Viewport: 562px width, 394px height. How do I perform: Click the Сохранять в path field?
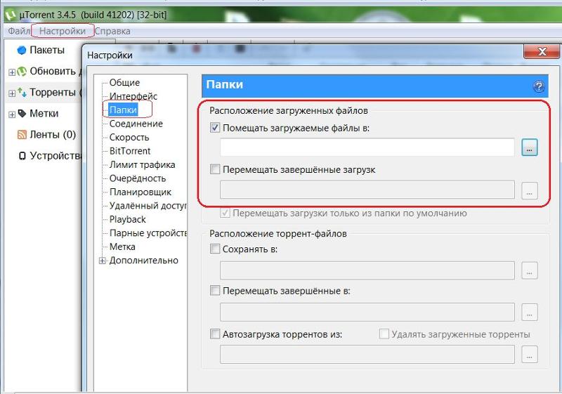(x=367, y=270)
